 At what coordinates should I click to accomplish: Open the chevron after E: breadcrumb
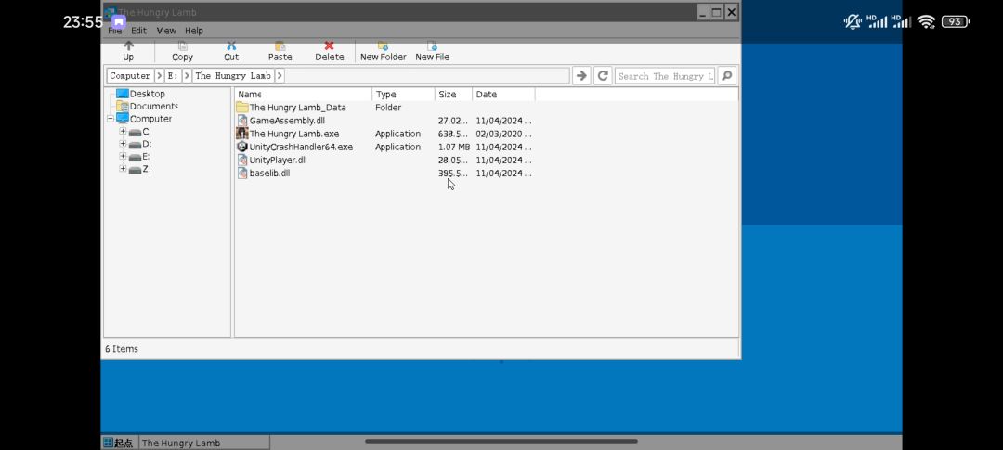(x=187, y=75)
